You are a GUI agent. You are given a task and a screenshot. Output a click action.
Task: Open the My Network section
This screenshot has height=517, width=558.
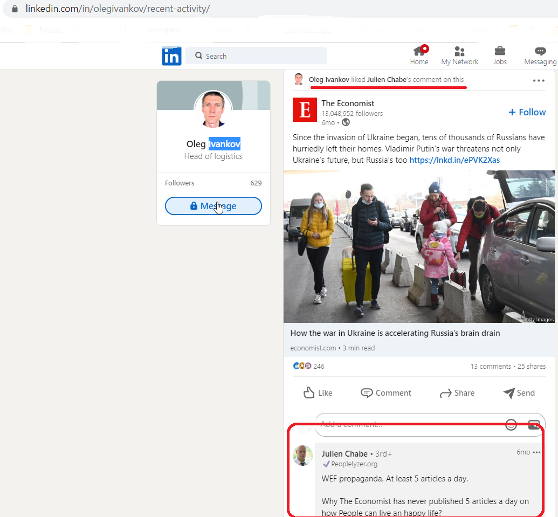point(459,55)
